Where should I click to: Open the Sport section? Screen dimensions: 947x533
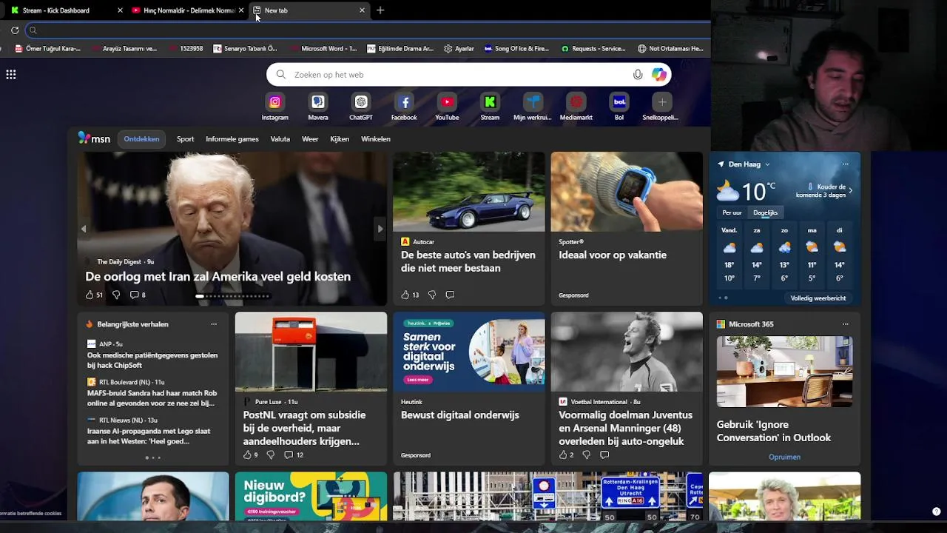pos(185,139)
